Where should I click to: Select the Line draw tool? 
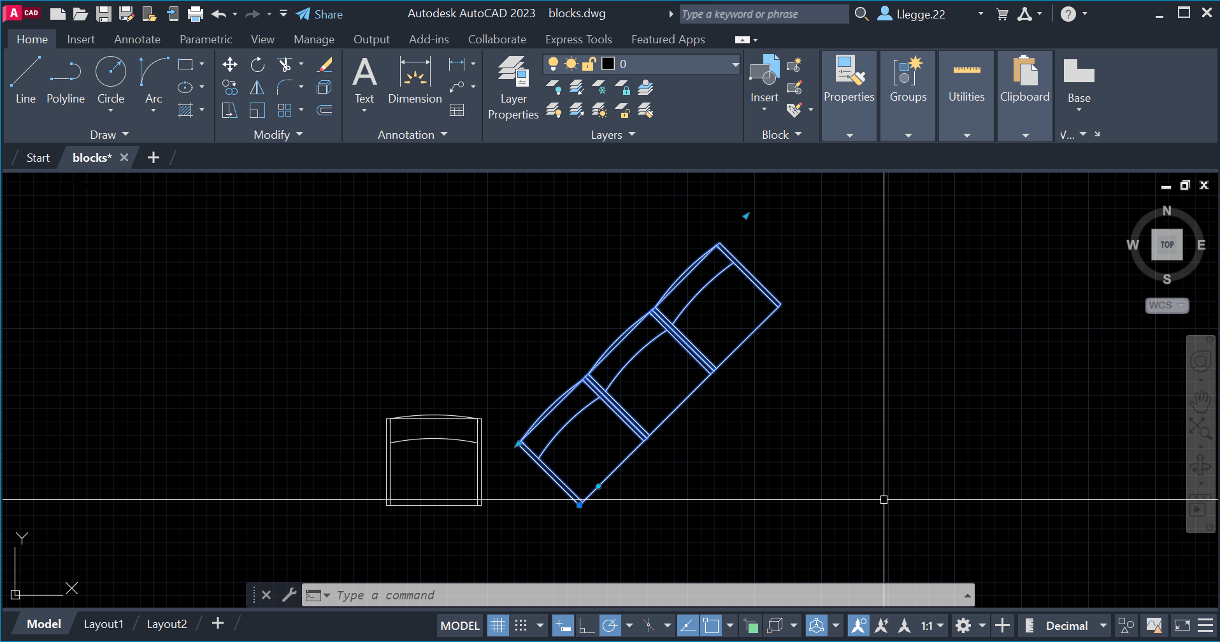[x=25, y=80]
